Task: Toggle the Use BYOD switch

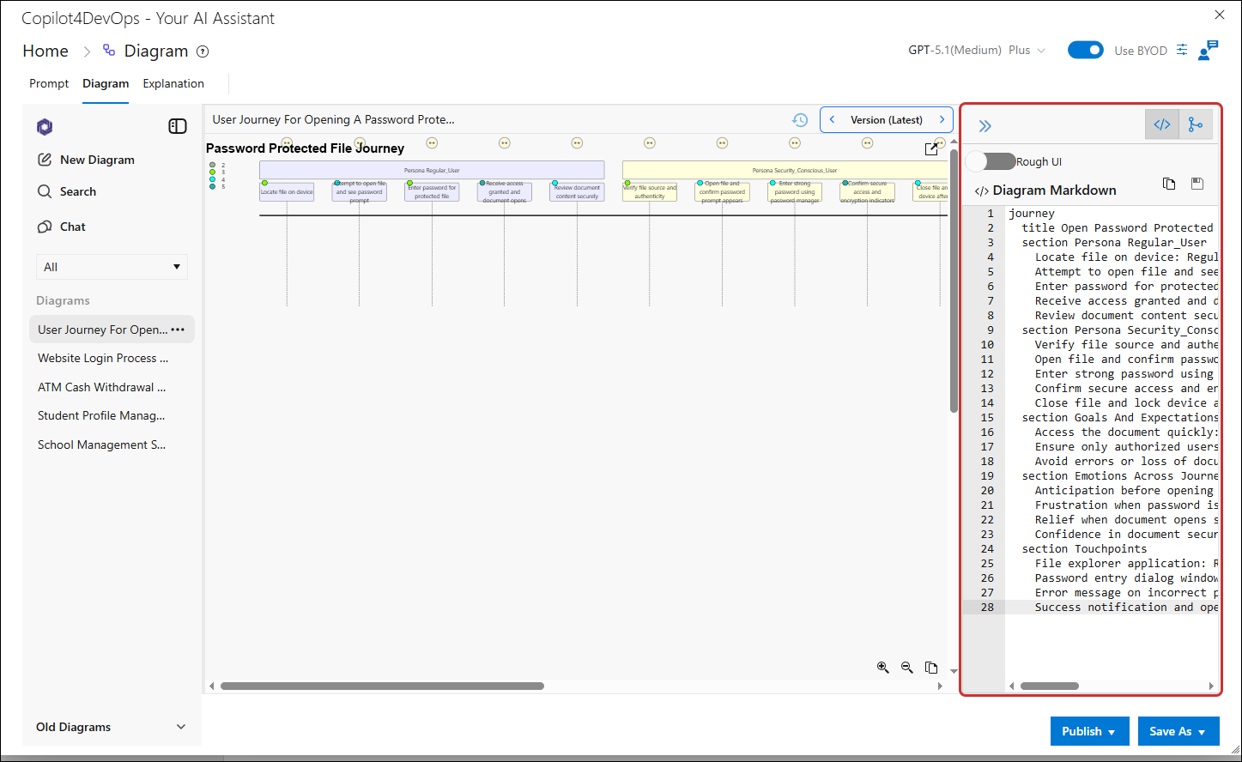Action: tap(1086, 50)
